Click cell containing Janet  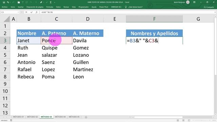click(28, 41)
